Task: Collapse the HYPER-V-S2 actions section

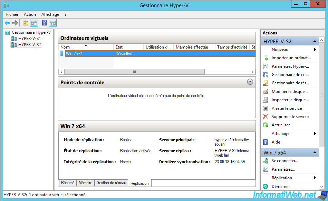Action: tap(315, 41)
